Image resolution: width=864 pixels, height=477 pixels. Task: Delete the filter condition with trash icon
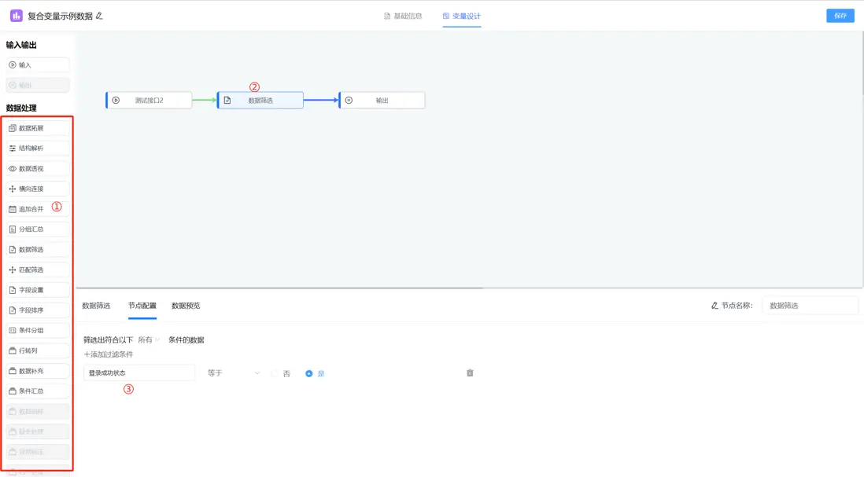[470, 373]
